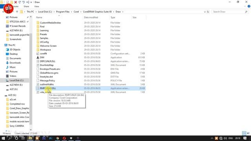
Task: Expand the ribbon with the chevron
Action: pyautogui.click(x=245, y=6)
